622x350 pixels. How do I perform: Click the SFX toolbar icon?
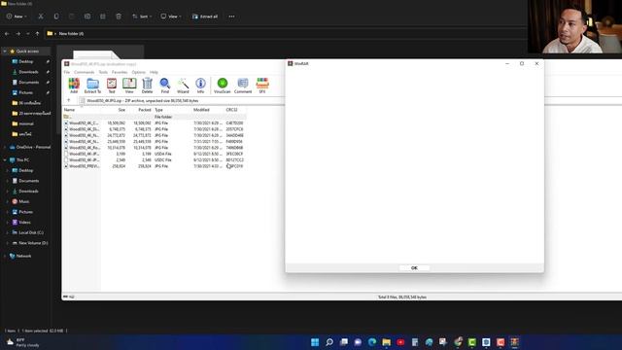(x=262, y=86)
